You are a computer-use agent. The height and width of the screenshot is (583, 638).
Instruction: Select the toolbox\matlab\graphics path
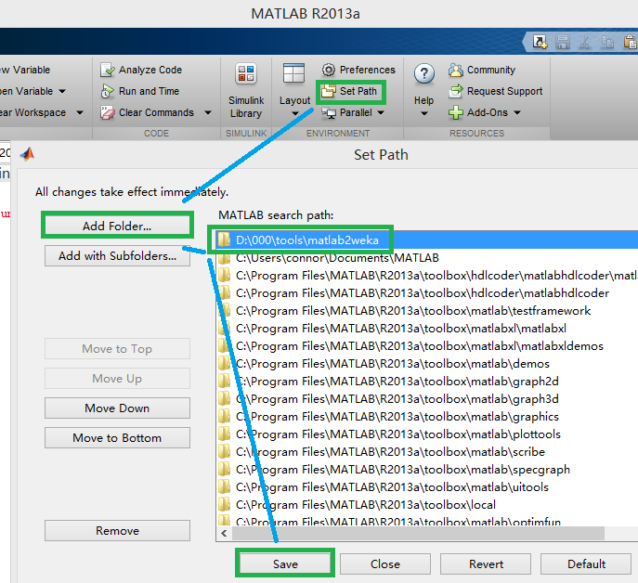click(427, 417)
